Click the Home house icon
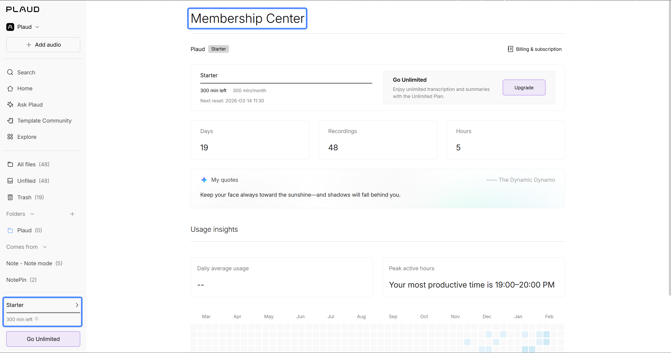This screenshot has height=353, width=671. [x=10, y=89]
